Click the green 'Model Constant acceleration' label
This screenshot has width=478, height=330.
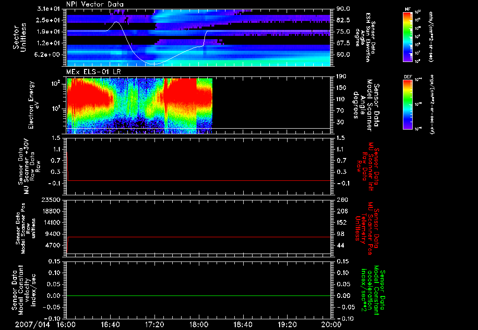373,291
